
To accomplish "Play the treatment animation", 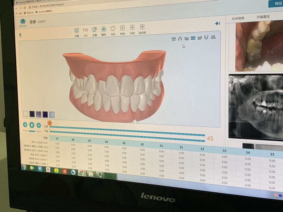I will (32, 125).
